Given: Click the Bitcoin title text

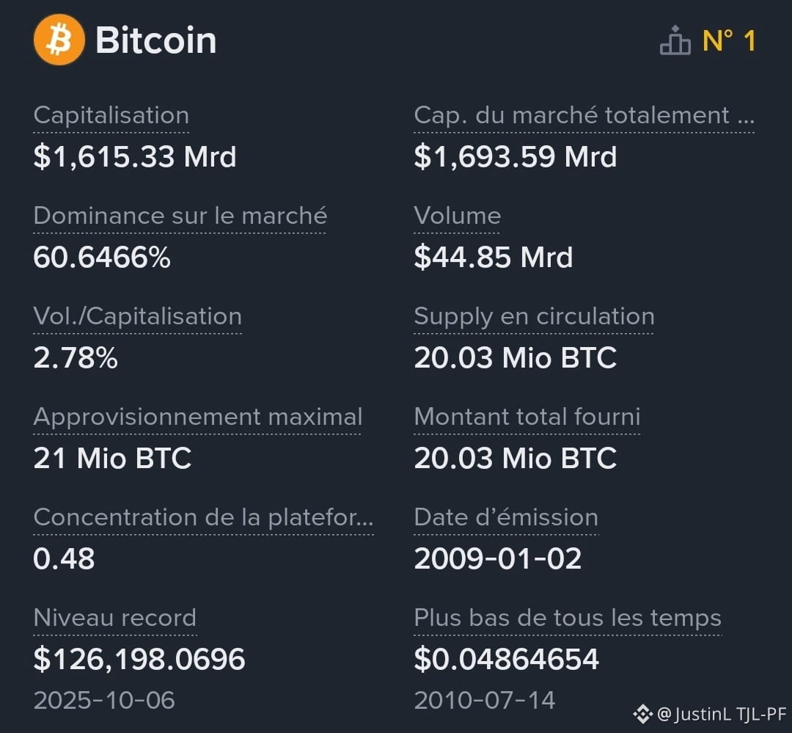Looking at the screenshot, I should (x=155, y=40).
